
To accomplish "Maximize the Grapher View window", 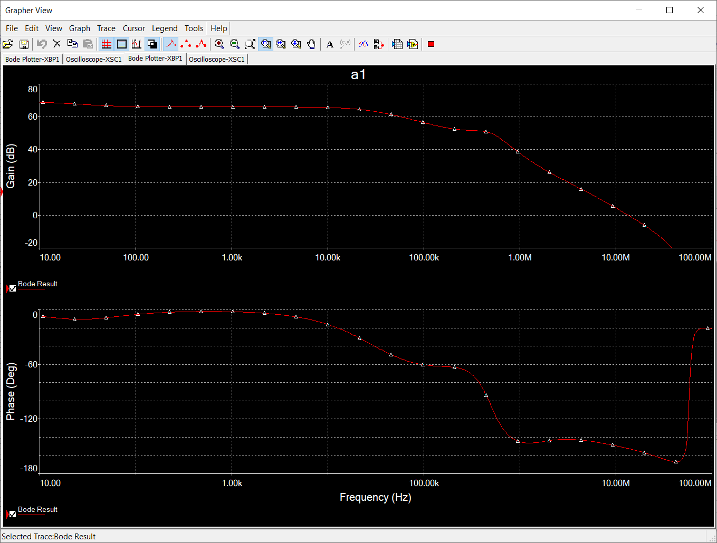I will coord(670,10).
